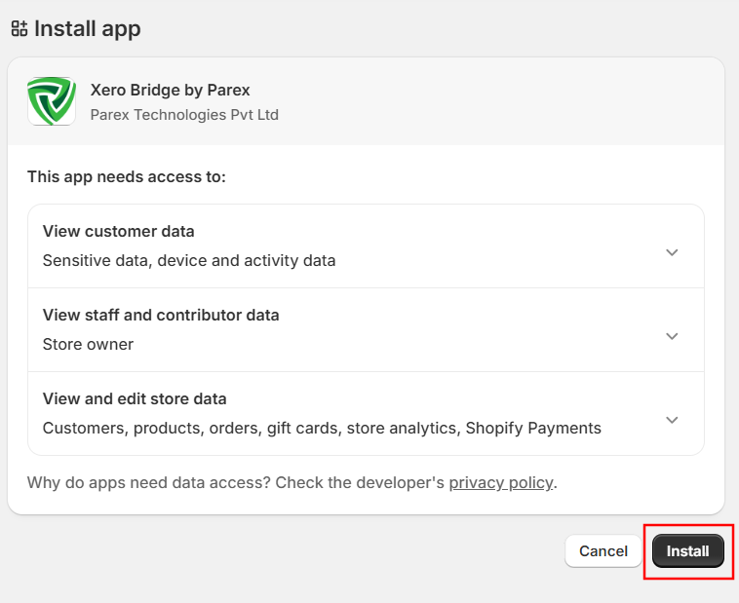Viewport: 739px width, 603px height.
Task: Select View and edit store data heading
Action: coord(135,399)
